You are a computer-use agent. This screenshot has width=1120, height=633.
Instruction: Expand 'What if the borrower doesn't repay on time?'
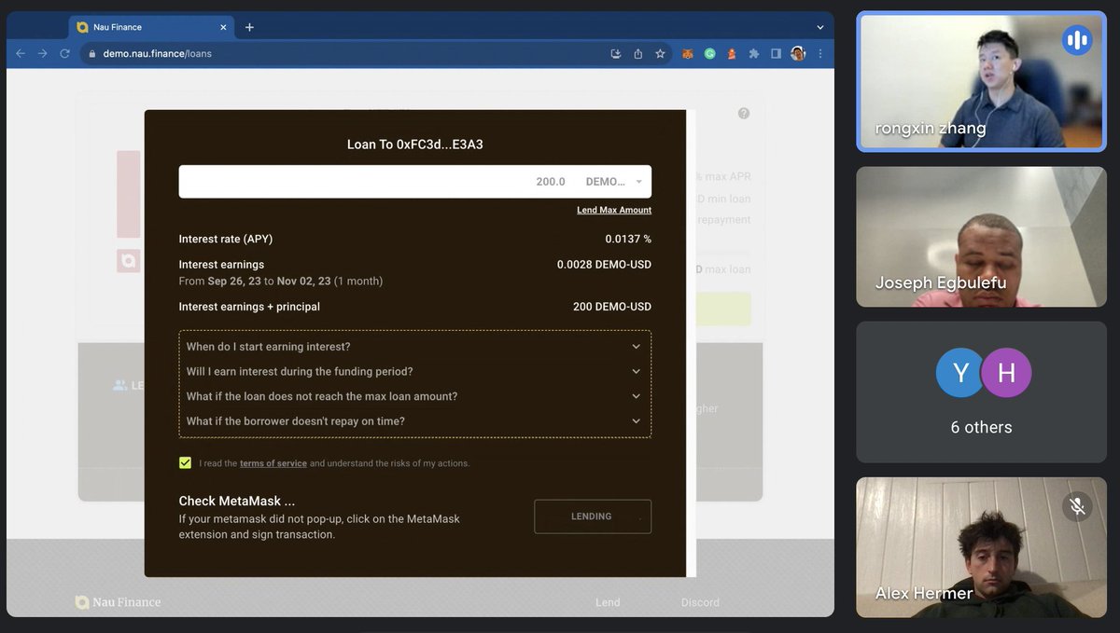point(414,421)
